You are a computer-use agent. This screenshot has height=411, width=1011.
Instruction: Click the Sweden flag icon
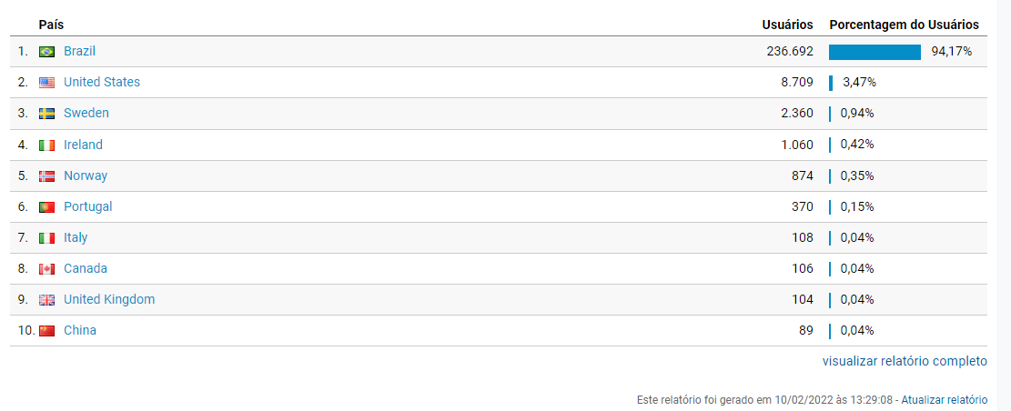(46, 114)
